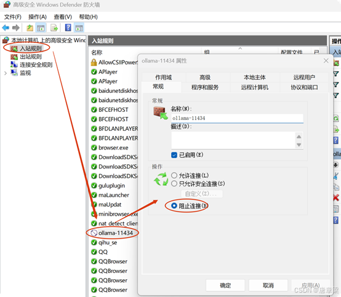
Task: Expand the Monitoring (监视) node chevron
Action: pos(6,73)
